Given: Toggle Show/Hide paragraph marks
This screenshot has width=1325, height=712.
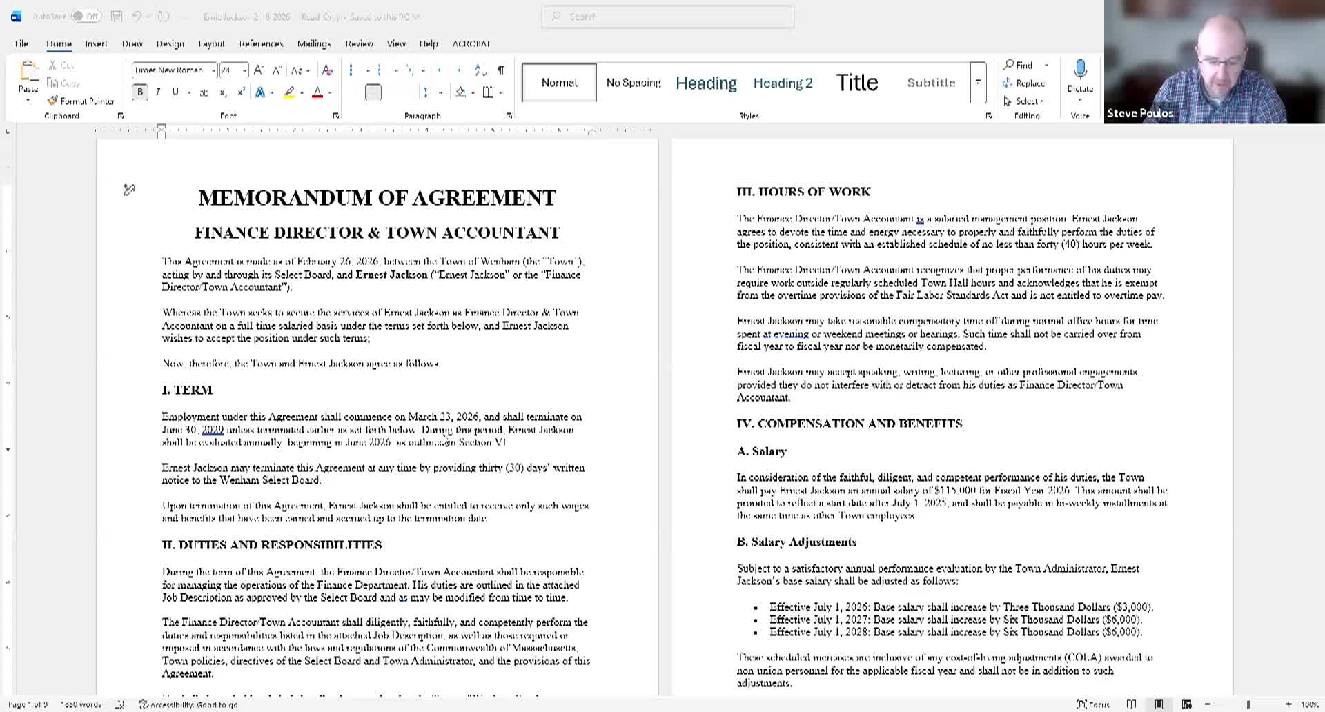Looking at the screenshot, I should click(x=501, y=70).
